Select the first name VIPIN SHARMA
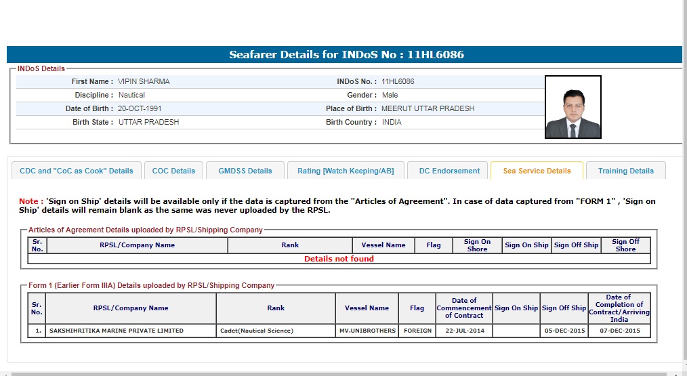Image resolution: width=687 pixels, height=376 pixels. [x=144, y=81]
